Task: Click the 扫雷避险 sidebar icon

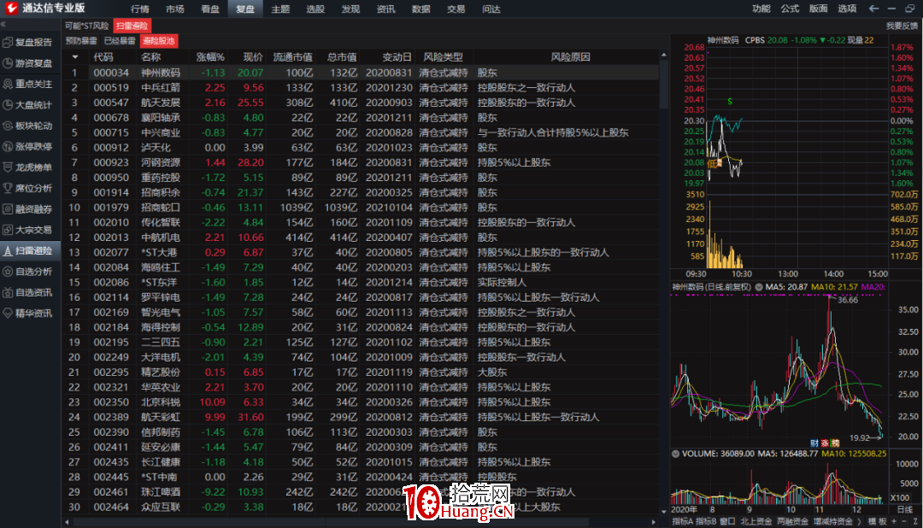Action: pyautogui.click(x=8, y=250)
